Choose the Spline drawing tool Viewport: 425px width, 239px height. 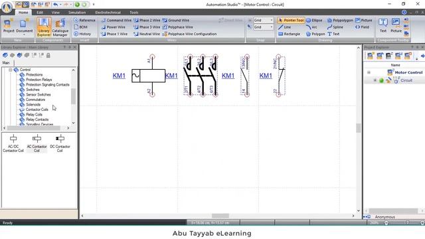[335, 27]
